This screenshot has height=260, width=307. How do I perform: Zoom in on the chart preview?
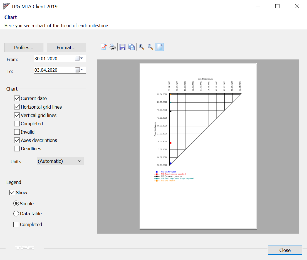tap(141, 47)
